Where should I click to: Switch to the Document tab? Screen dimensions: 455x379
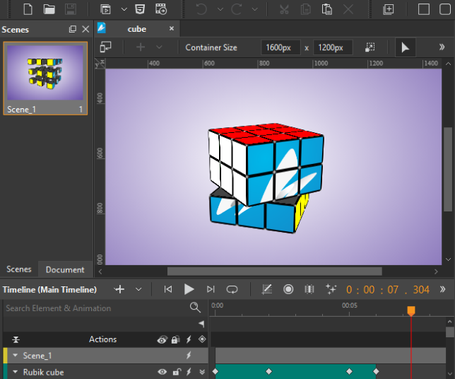click(65, 269)
